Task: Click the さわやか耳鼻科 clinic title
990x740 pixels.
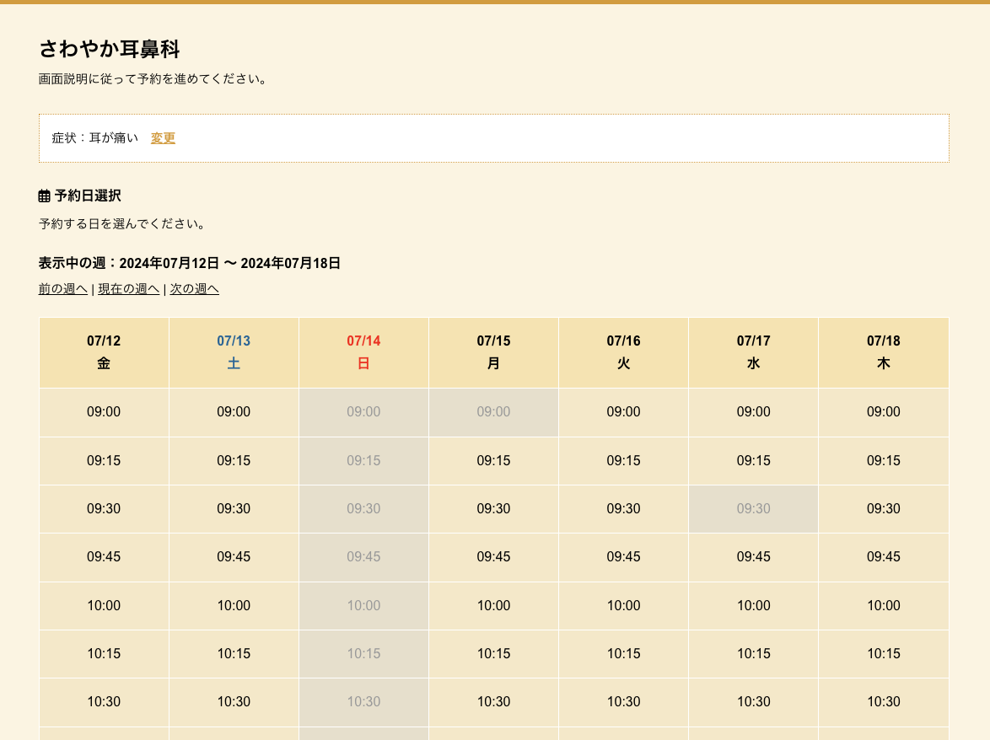Action: [110, 49]
